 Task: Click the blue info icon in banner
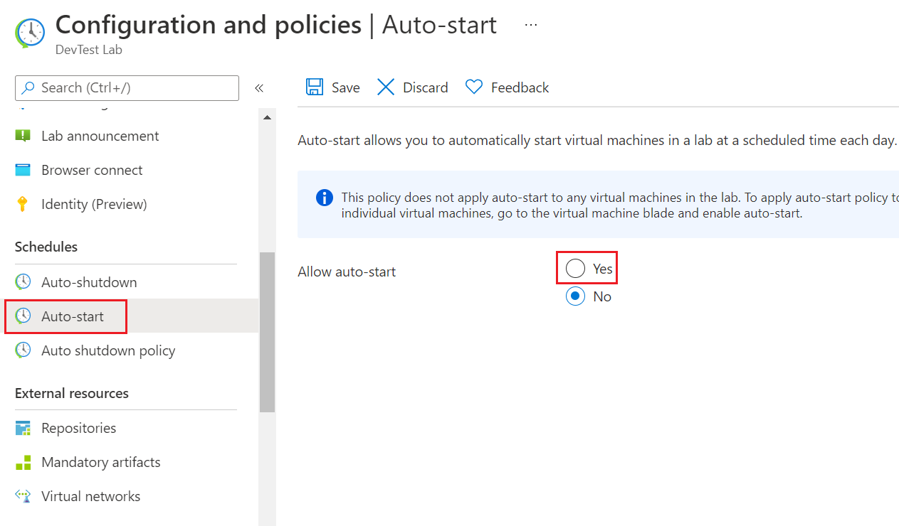324,198
